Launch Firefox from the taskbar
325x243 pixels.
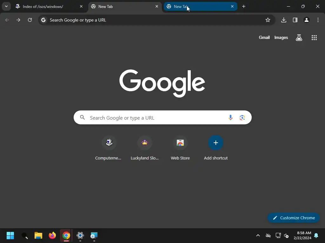pos(52,235)
